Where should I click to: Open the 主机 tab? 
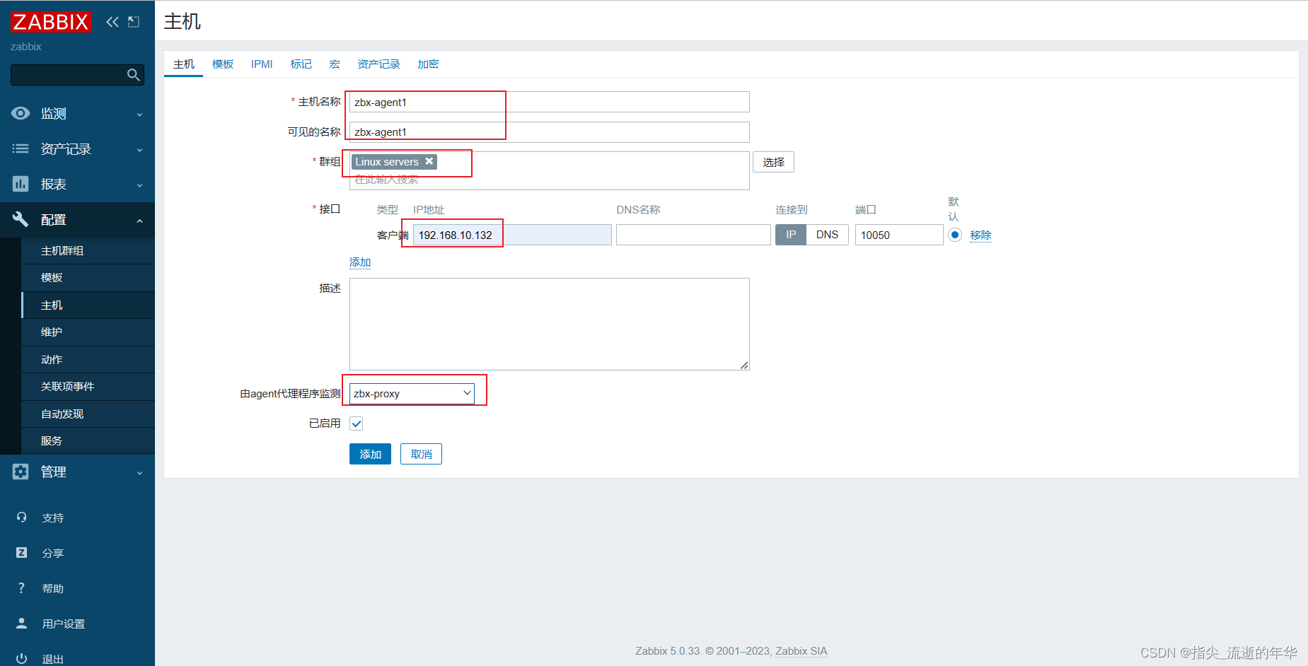click(x=184, y=64)
